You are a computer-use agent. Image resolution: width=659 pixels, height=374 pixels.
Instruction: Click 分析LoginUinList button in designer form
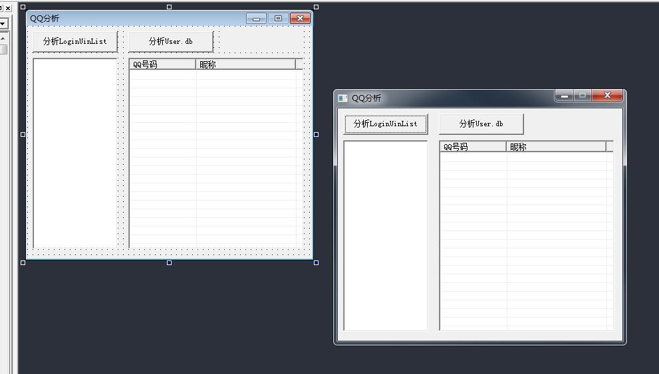click(x=75, y=42)
